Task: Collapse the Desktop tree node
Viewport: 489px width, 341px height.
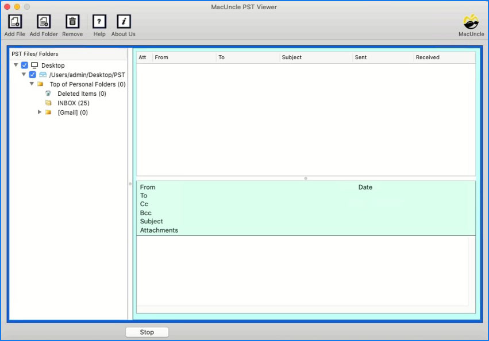Action: (16, 65)
